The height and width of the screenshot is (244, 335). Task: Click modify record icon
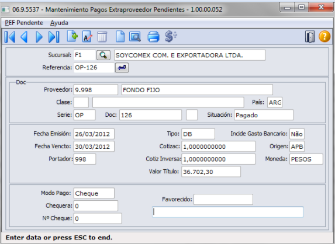coord(87,37)
